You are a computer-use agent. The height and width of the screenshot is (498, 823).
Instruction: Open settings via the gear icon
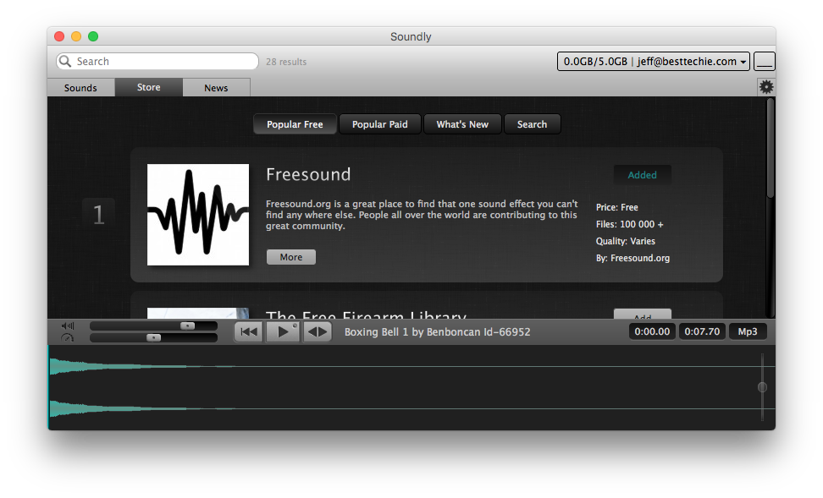click(x=766, y=87)
